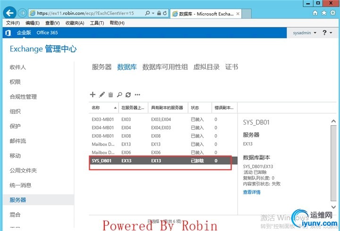Search databases with magnifier toolbar icon
Image resolution: width=340 pixels, height=231 pixels.
click(119, 94)
